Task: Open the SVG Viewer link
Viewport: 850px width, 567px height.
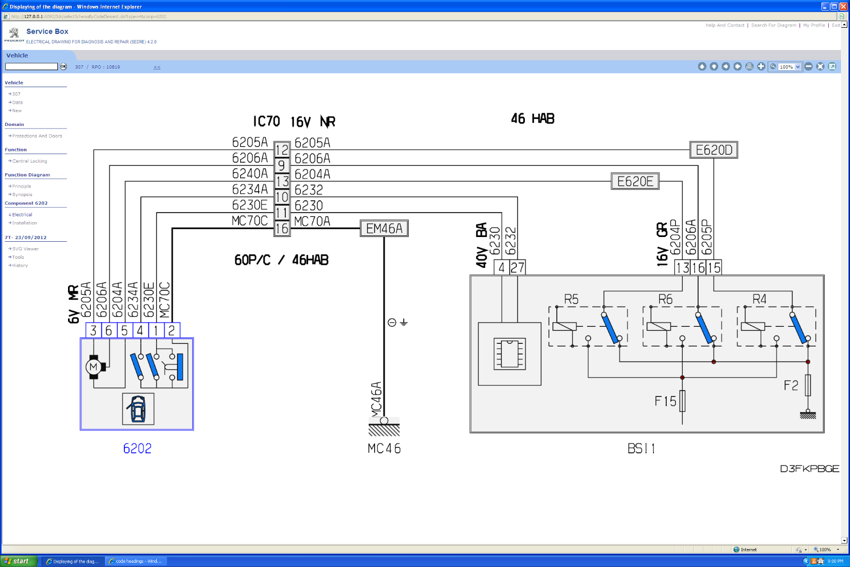Action: click(x=25, y=249)
